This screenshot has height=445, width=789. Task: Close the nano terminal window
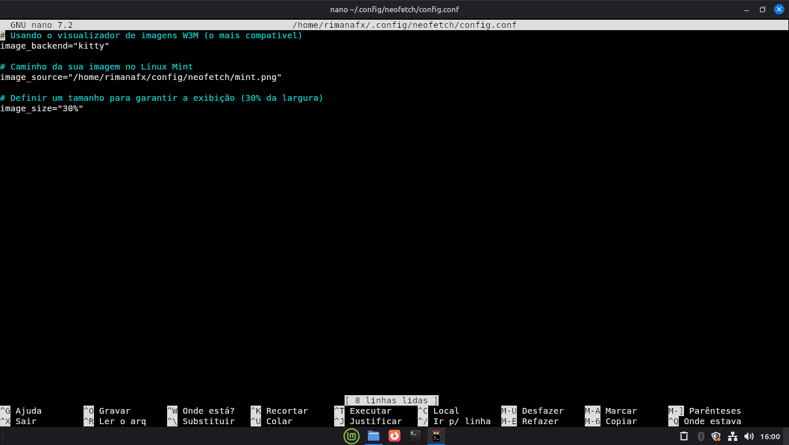pos(778,9)
